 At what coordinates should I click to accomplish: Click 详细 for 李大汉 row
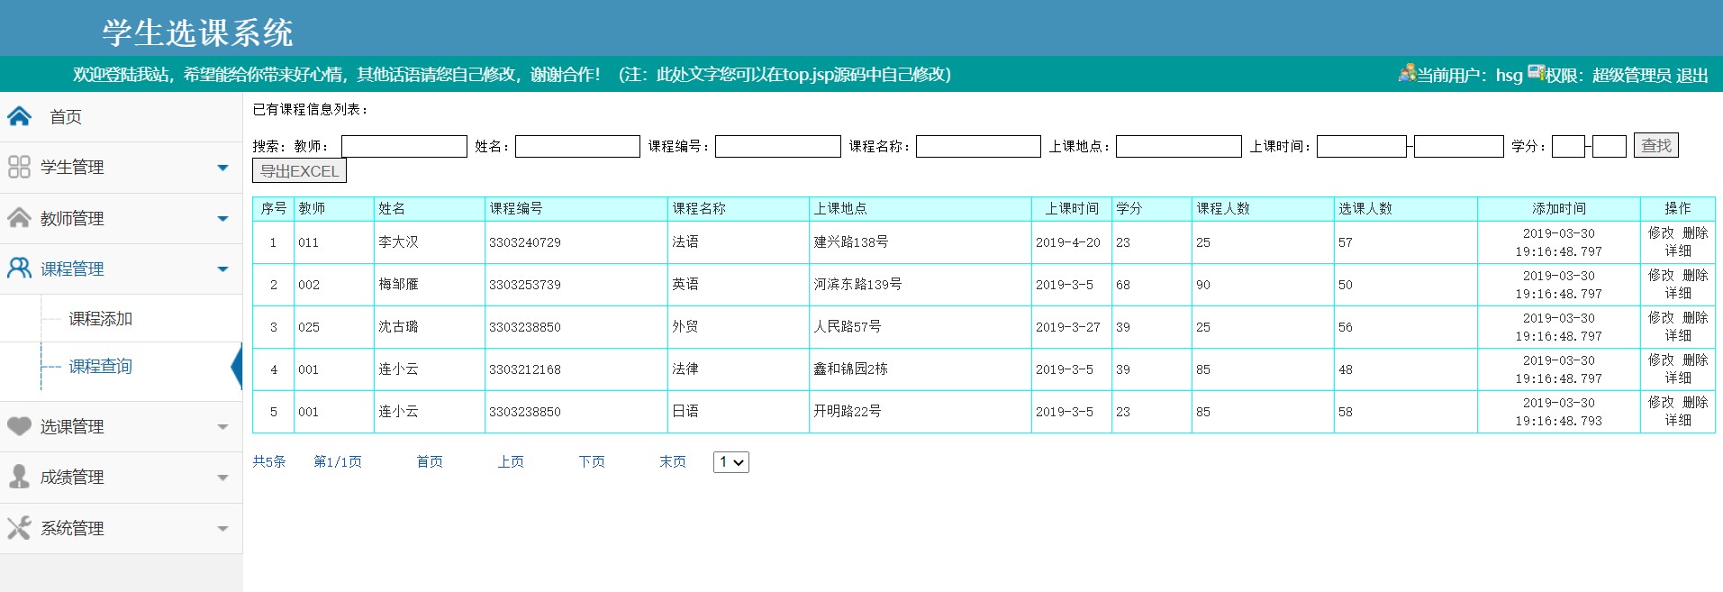click(1678, 250)
